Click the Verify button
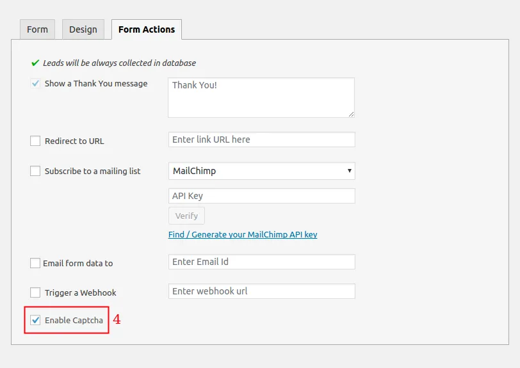Screen dimensions: 520x368 click(187, 216)
